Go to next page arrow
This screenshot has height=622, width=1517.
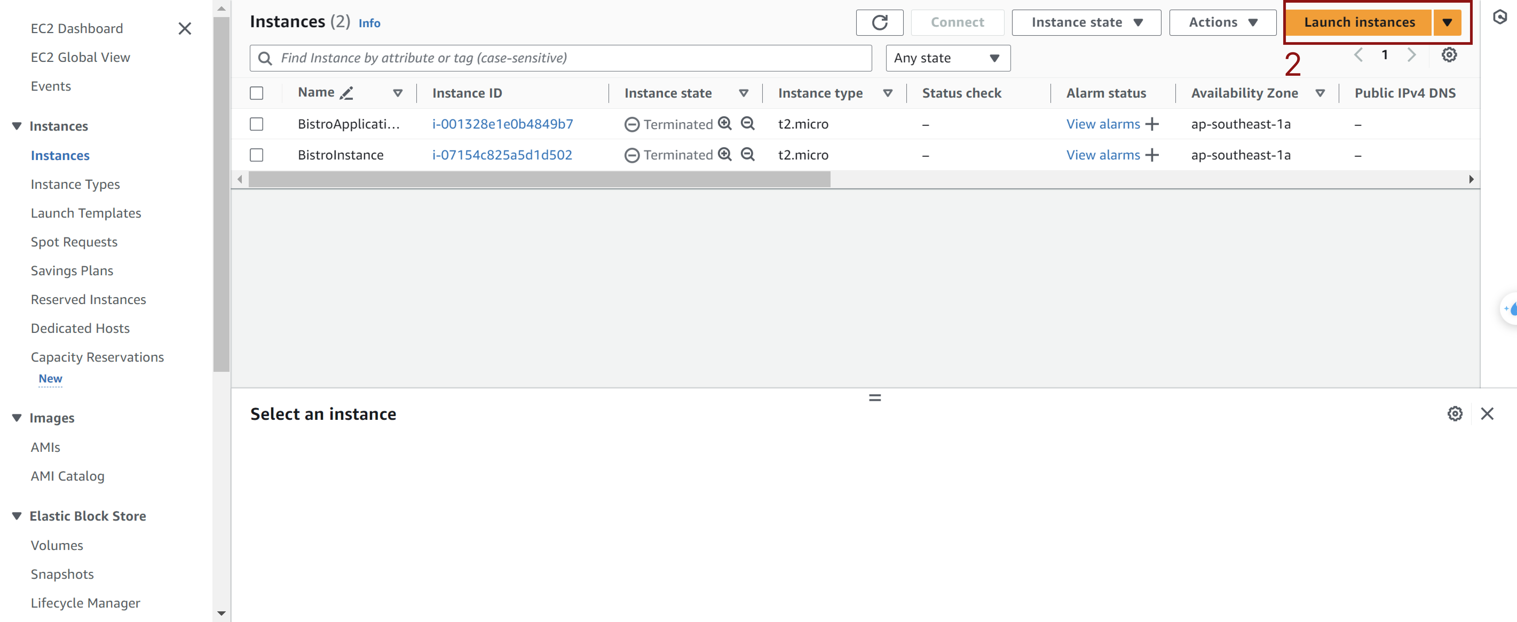pyautogui.click(x=1412, y=55)
